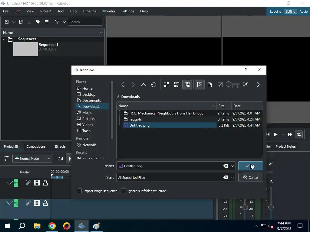The width and height of the screenshot is (310, 232).
Task: Click the filter funnel icon in Project Bin
Action: tap(57, 22)
